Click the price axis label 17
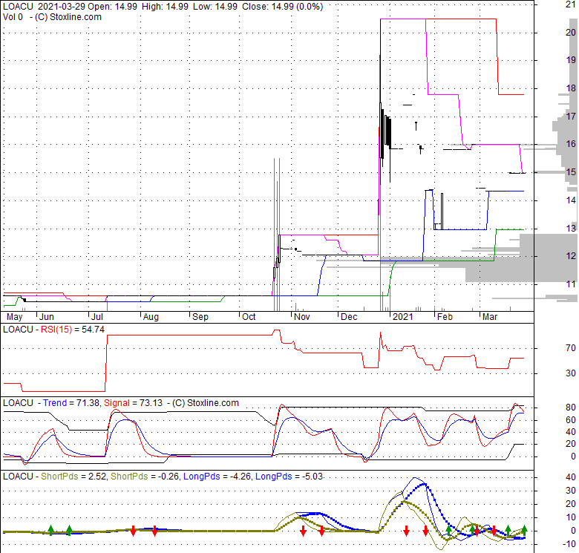Viewport: 579px width, 553px height. click(x=571, y=117)
